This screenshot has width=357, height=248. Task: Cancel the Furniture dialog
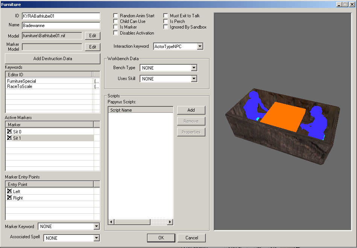(192, 238)
